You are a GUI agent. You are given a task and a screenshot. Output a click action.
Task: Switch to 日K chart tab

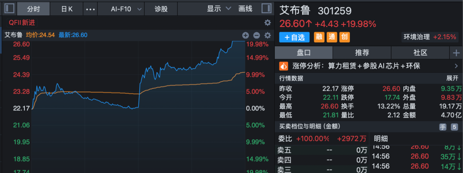point(67,9)
